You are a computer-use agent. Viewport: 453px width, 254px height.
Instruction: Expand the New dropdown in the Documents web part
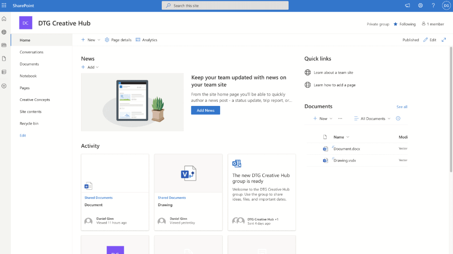tap(323, 118)
